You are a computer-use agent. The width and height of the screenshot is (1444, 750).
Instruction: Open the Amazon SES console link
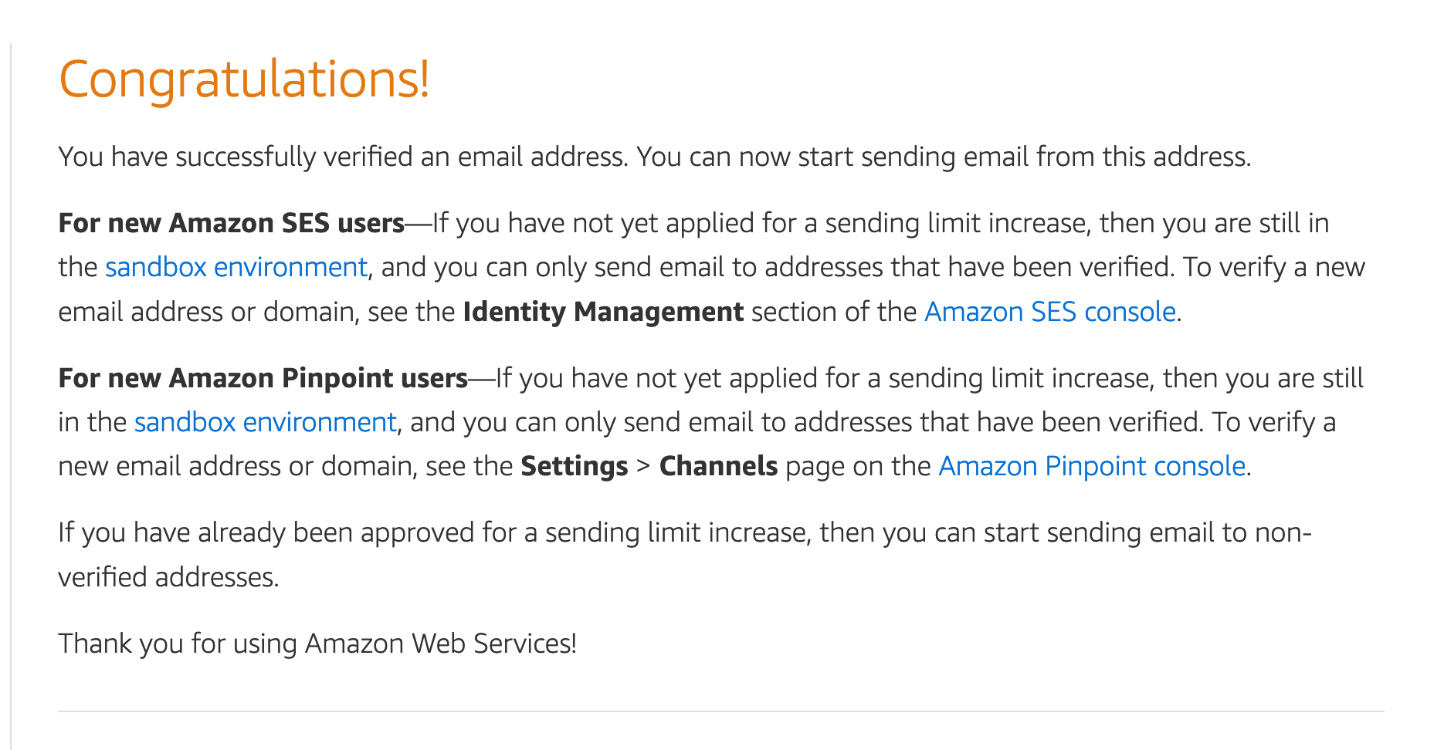point(1049,312)
